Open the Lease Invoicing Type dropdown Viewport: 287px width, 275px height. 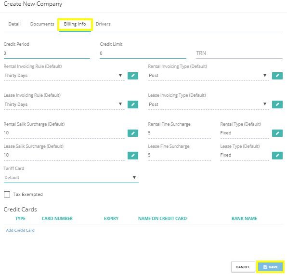(209, 105)
